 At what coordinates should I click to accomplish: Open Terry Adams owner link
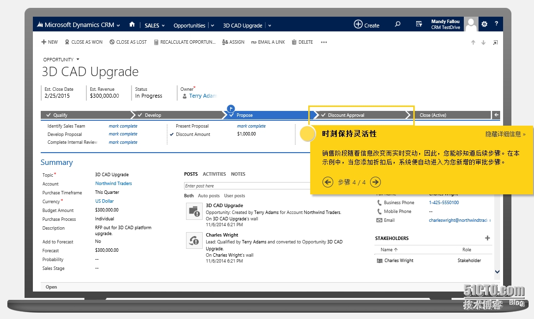point(203,96)
